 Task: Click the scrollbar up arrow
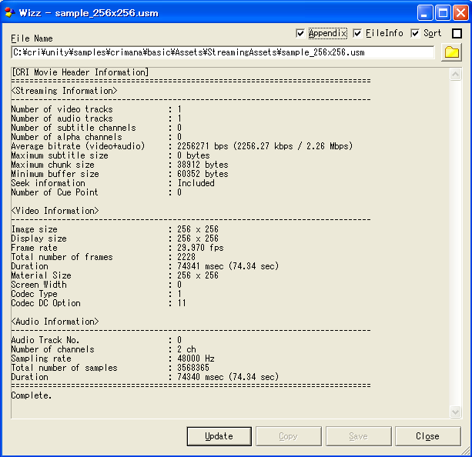point(455,72)
